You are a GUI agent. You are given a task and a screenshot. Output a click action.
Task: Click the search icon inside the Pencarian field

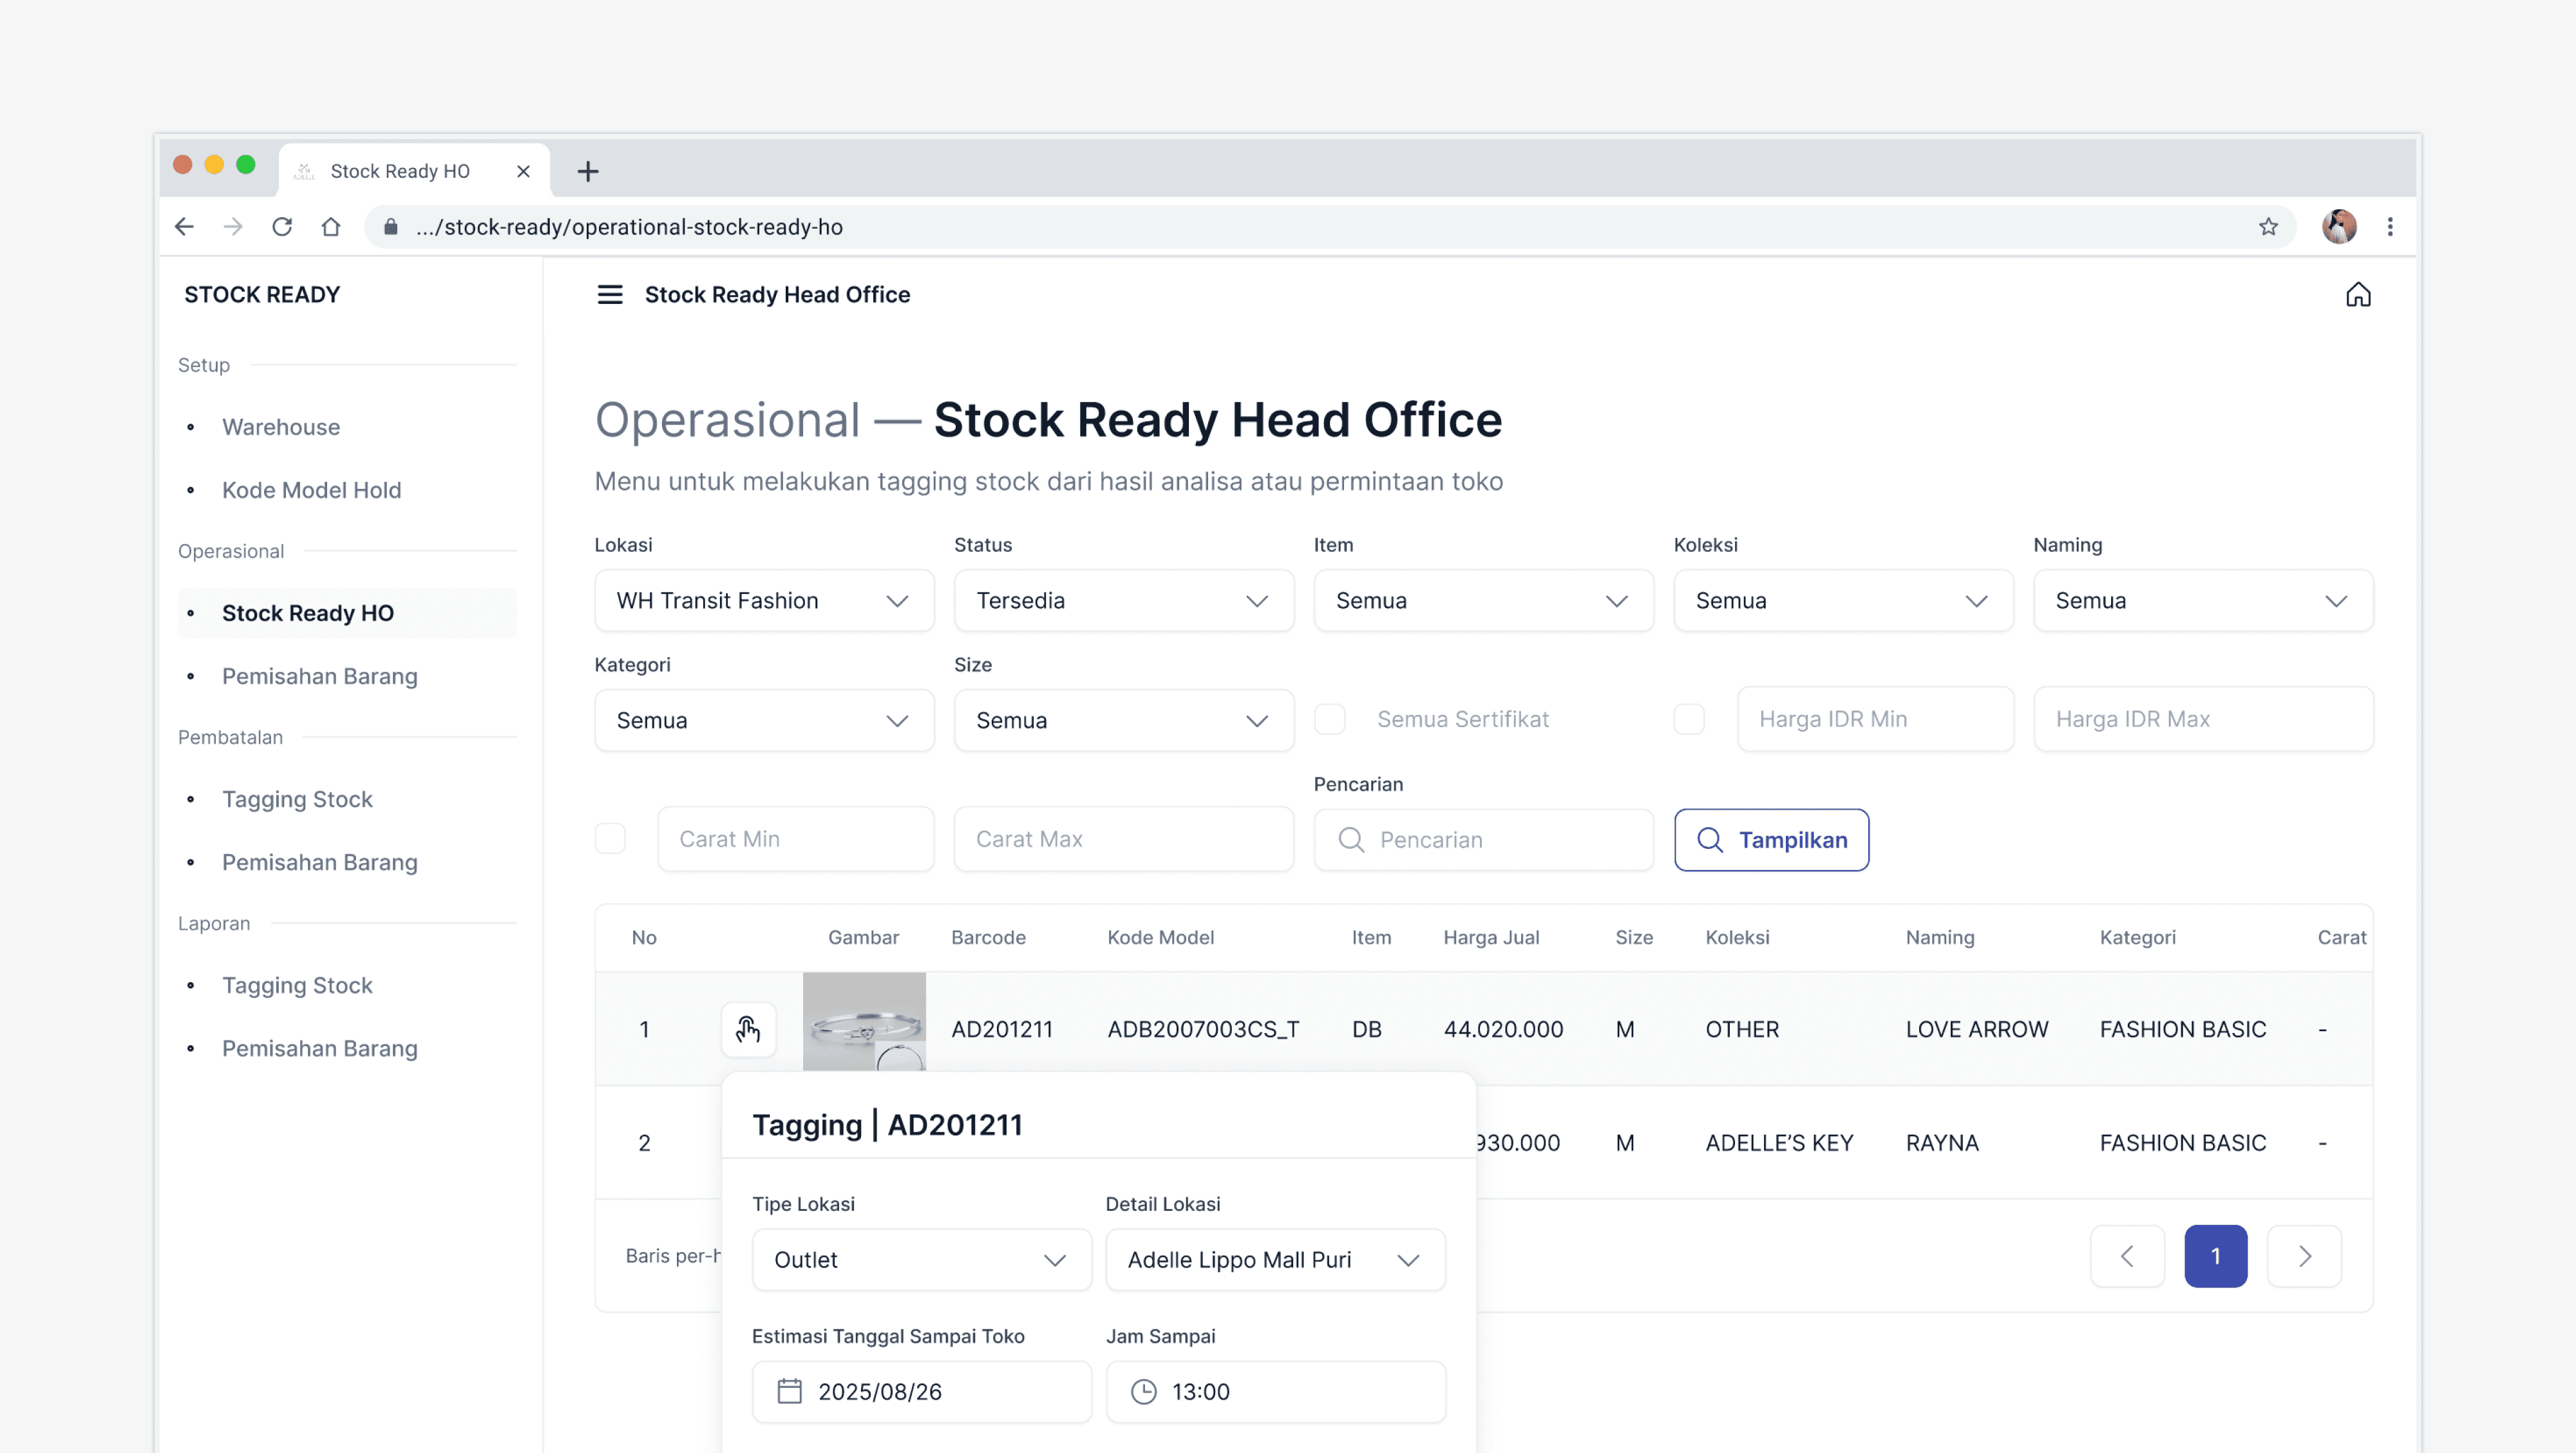(1351, 840)
